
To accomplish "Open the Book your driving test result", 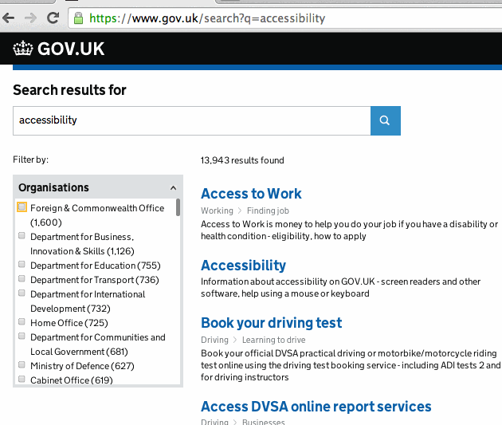I will click(271, 323).
